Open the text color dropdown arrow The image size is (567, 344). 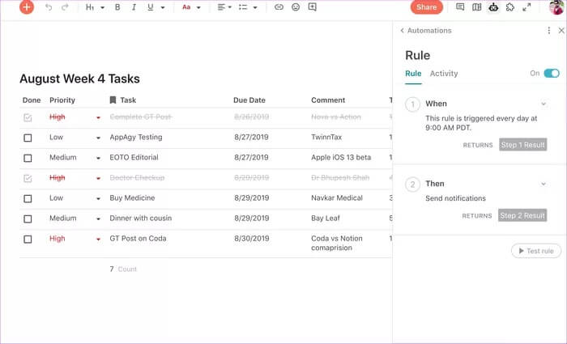pos(198,7)
